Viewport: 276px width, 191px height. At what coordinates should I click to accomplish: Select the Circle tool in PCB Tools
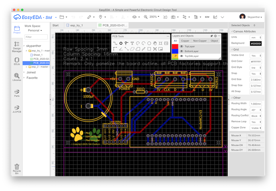click(149, 43)
